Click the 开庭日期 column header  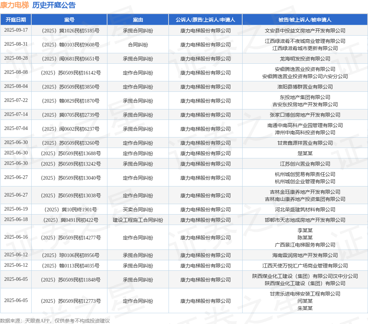pyautogui.click(x=16, y=20)
